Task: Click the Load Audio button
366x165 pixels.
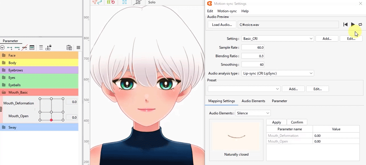Action: 222,25
